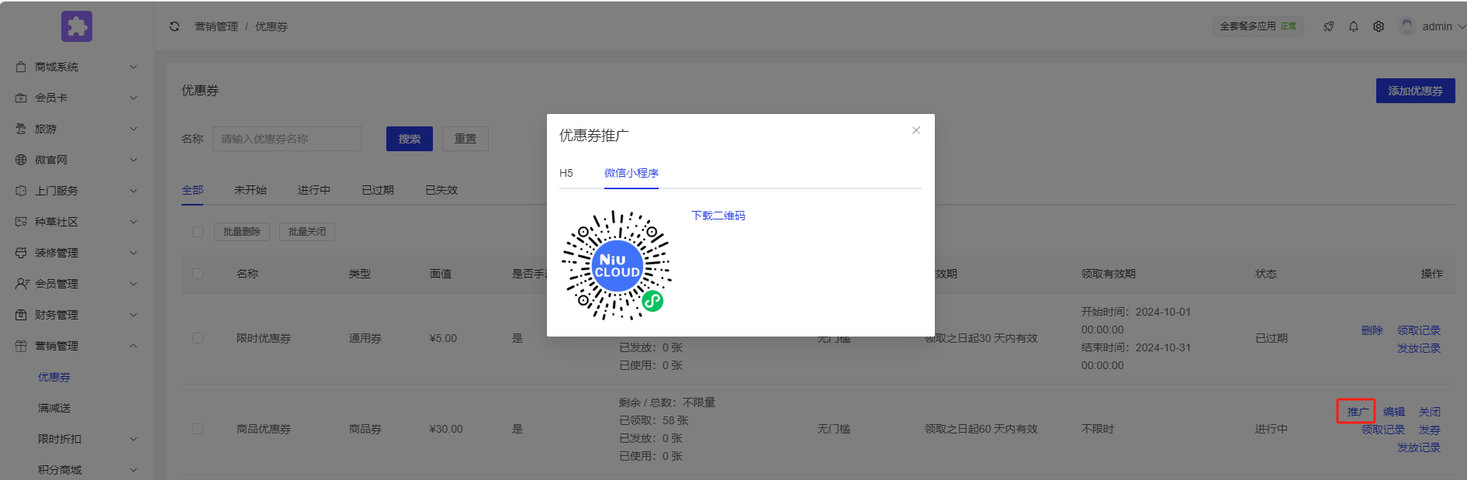Expand the 上门服务 menu chevron
Screen dimensions: 1467x480
point(133,191)
